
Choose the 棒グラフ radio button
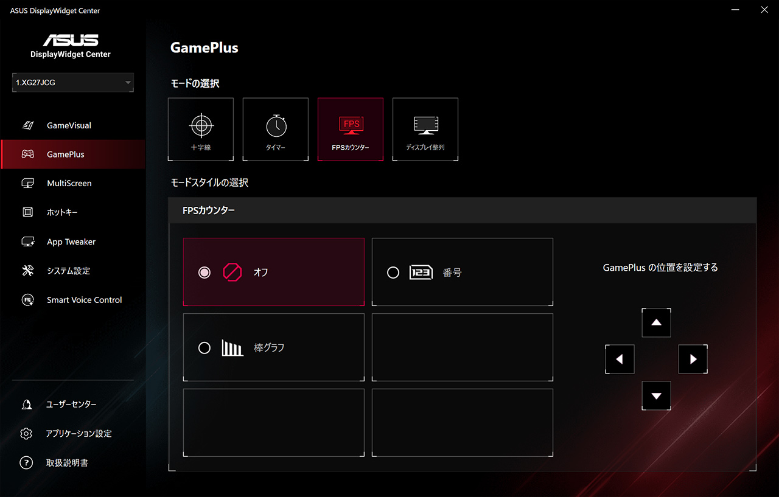click(x=204, y=348)
